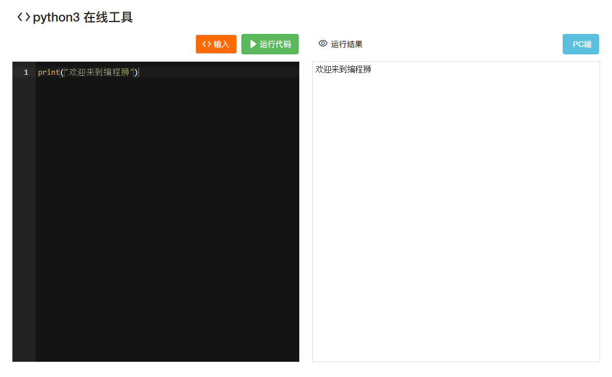Image resolution: width=612 pixels, height=377 pixels.
Task: Click the eye icon next to 运行结果
Action: pyautogui.click(x=323, y=43)
